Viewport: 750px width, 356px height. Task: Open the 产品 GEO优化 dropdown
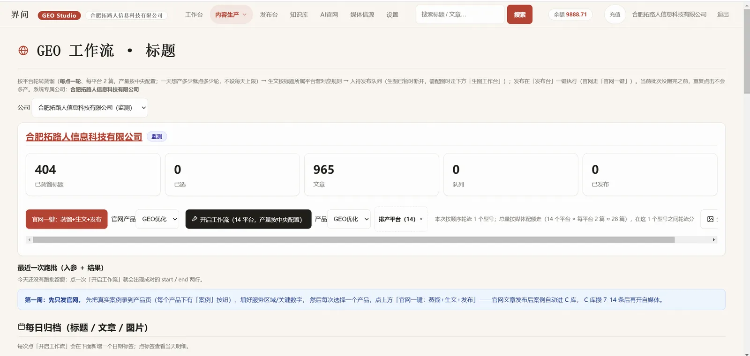pos(349,219)
